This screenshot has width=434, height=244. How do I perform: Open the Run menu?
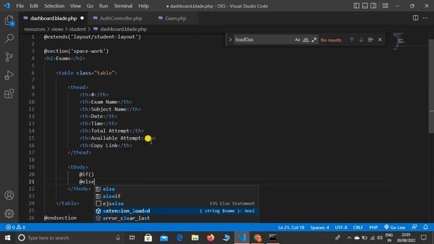click(x=104, y=6)
